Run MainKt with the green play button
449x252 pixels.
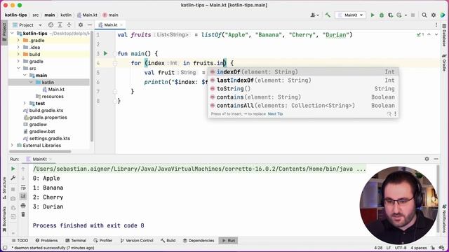click(x=373, y=15)
